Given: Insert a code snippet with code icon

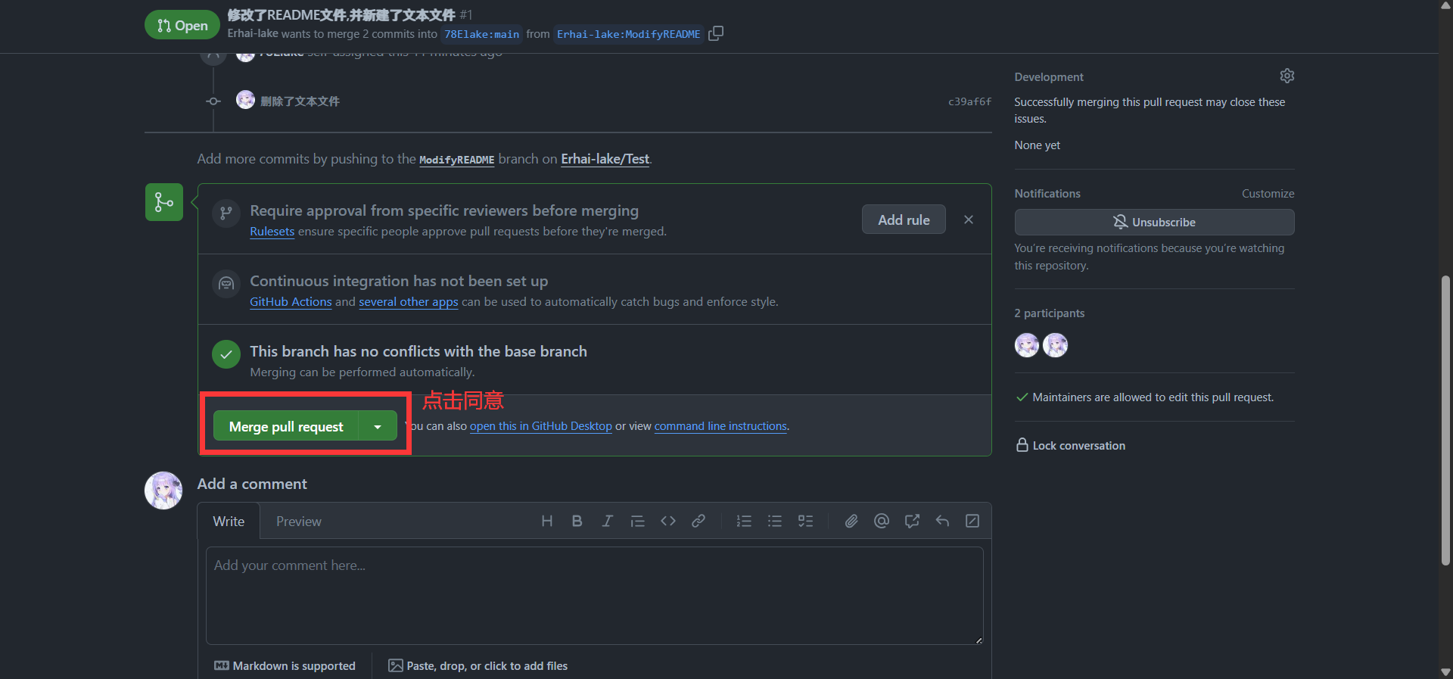Looking at the screenshot, I should 667,521.
